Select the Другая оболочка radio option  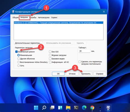(x=18, y=59)
